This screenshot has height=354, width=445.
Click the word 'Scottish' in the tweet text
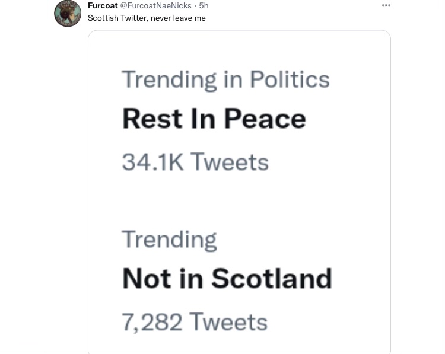click(103, 18)
